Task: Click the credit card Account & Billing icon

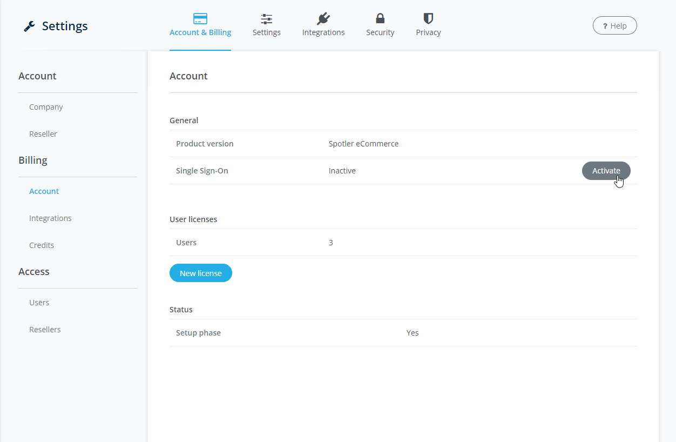Action: tap(200, 19)
